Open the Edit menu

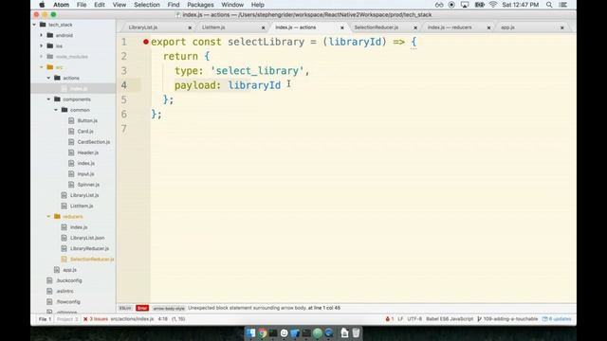click(100, 5)
